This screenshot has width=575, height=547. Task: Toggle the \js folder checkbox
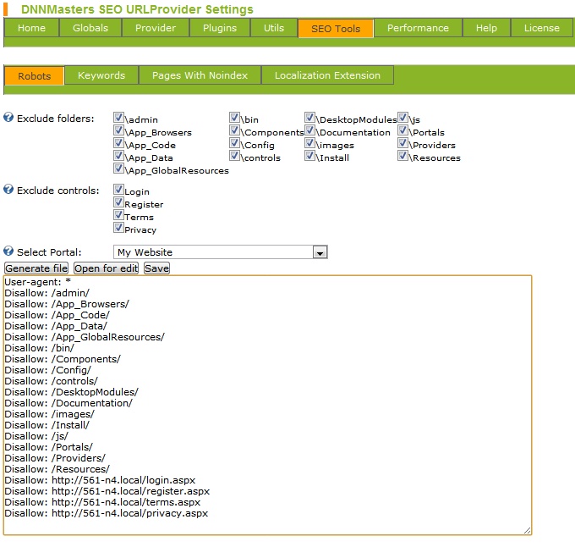[403, 118]
